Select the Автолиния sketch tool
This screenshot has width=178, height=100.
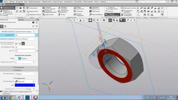(x=32, y=8)
